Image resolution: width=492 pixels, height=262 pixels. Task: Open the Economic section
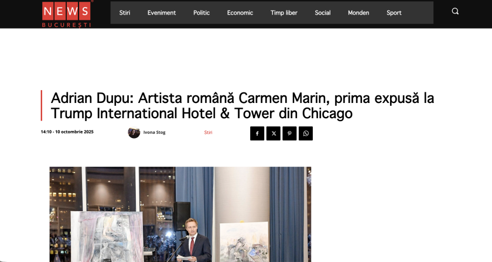[240, 13]
